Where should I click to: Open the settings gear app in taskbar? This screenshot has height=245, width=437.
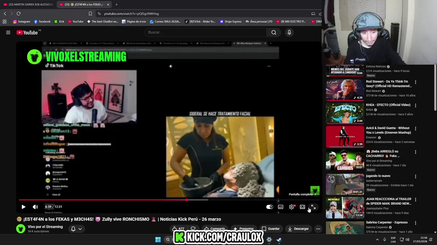click(269, 240)
